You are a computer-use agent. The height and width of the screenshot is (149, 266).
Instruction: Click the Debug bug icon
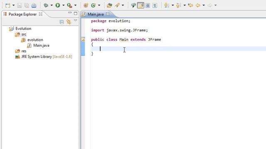pos(46,5)
